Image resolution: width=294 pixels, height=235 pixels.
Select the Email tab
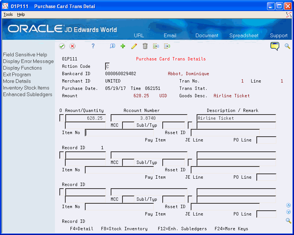(170, 35)
